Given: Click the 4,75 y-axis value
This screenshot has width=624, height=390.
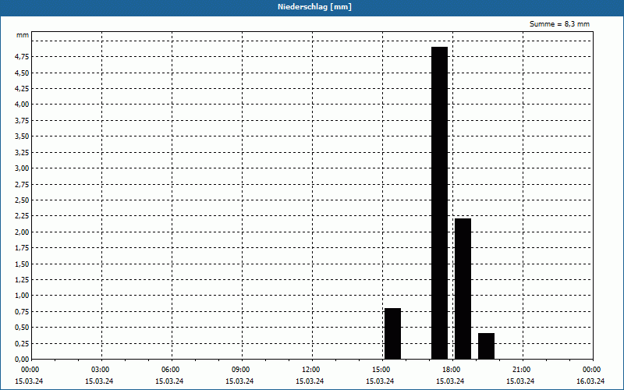Looking at the screenshot, I should click(x=22, y=57).
